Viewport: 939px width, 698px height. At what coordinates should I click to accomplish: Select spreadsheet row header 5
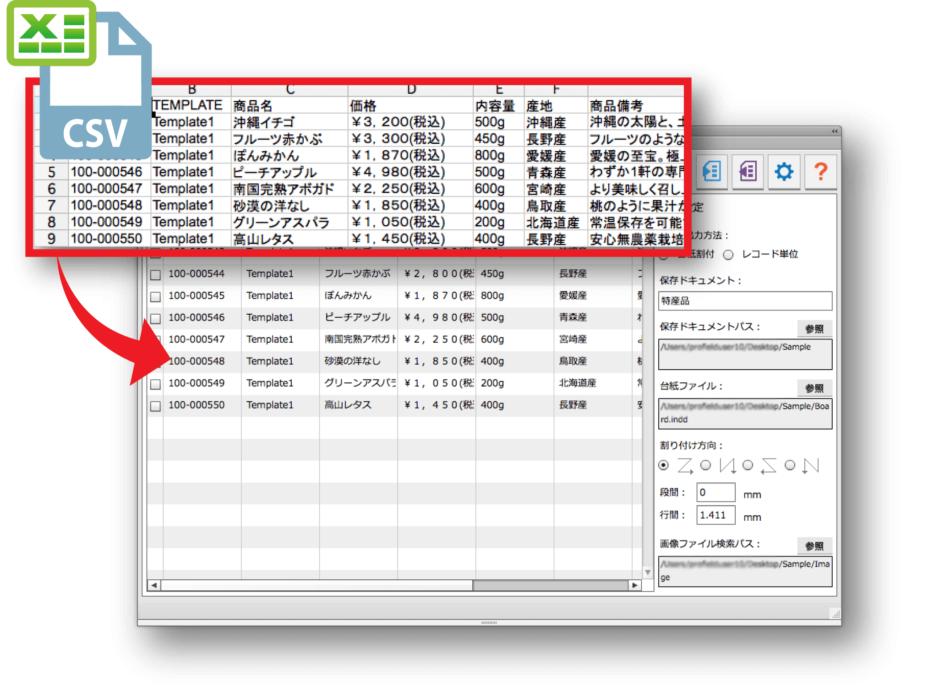click(52, 172)
